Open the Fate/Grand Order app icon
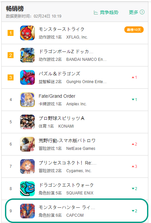151x223 pixels. coord(27,100)
